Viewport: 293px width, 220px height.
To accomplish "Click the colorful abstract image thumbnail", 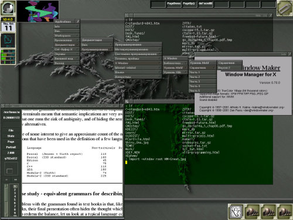I will tap(38, 11).
